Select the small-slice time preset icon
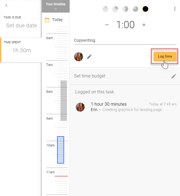Image resolution: width=180 pixels, height=196 pixels. point(105,9)
